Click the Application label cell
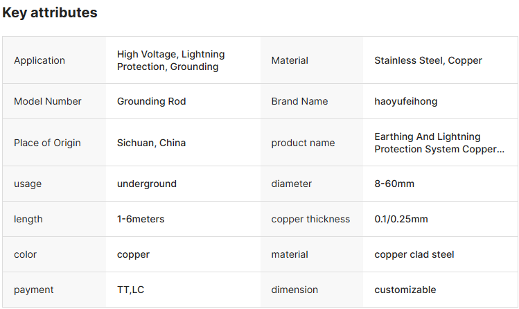This screenshot has height=309, width=519. point(39,60)
